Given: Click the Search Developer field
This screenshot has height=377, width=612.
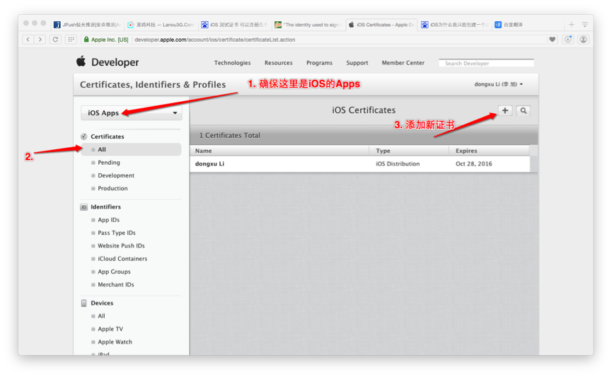Looking at the screenshot, I should pyautogui.click(x=486, y=63).
